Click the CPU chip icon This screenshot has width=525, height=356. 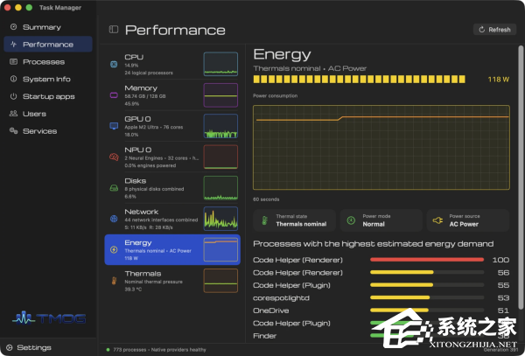point(114,64)
